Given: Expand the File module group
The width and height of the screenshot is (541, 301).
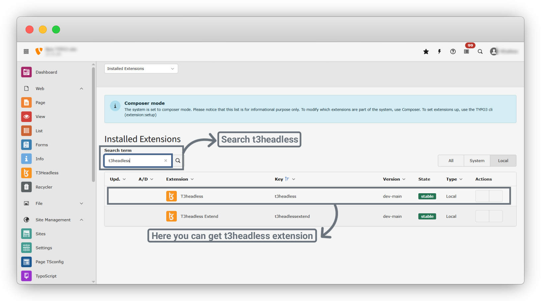Looking at the screenshot, I should click(x=81, y=203).
